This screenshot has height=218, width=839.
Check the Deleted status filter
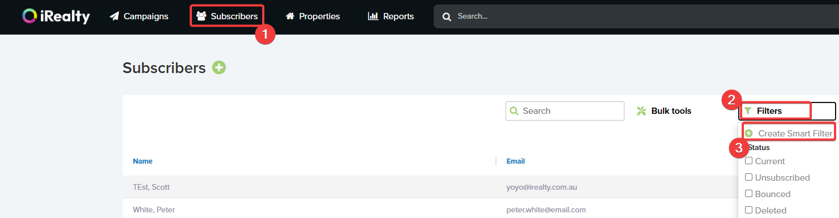(749, 210)
